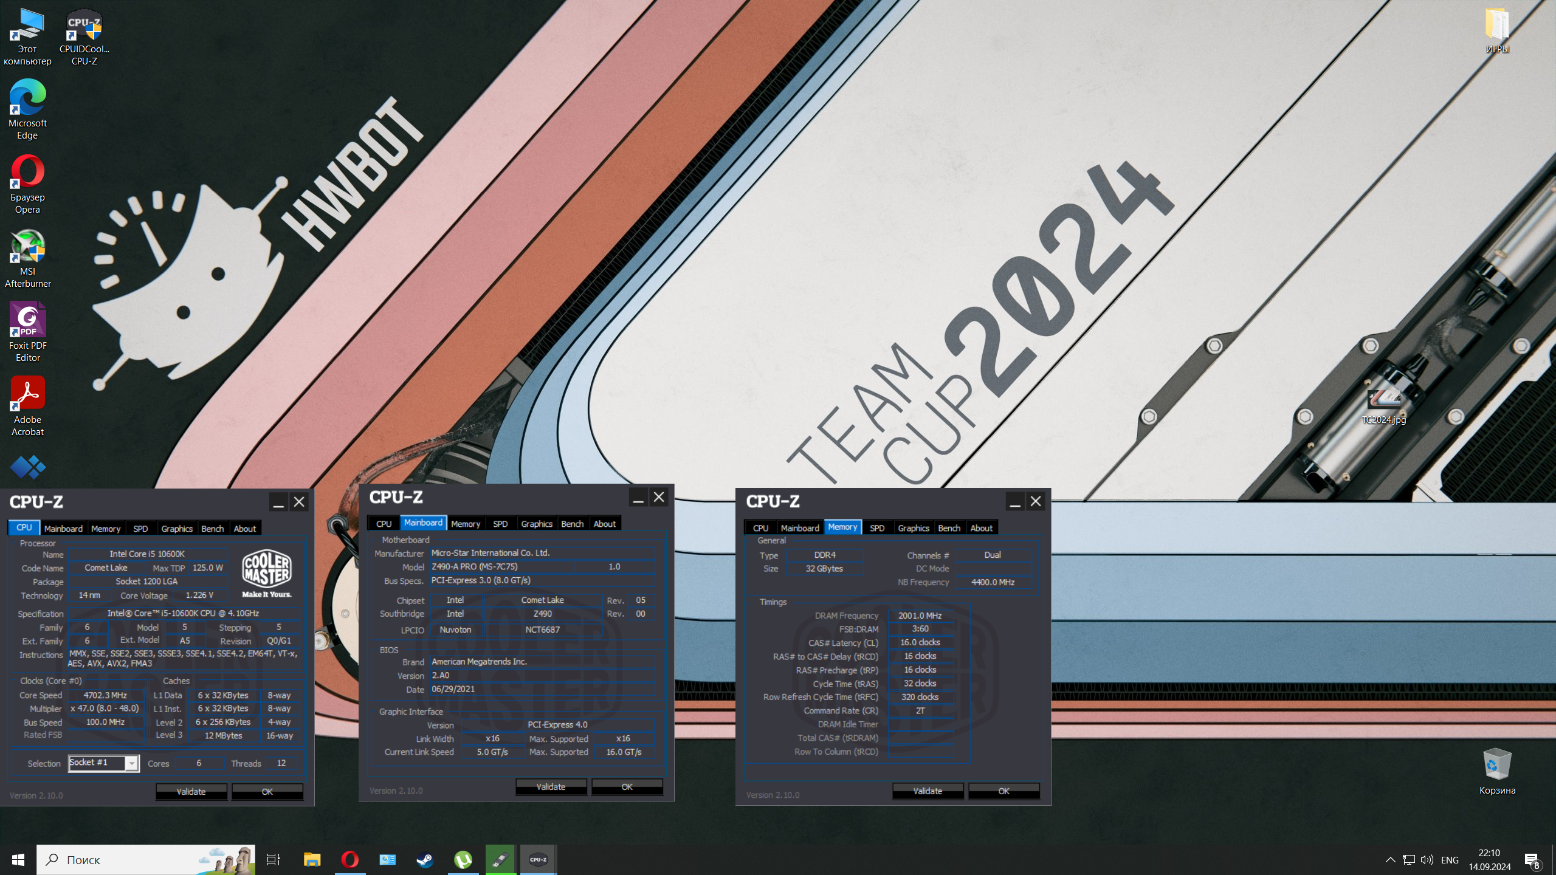The height and width of the screenshot is (875, 1556).
Task: Click the Поиск taskbar search box
Action: pos(146,859)
